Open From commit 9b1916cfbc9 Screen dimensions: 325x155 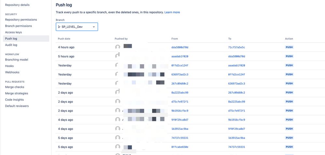click(180, 111)
